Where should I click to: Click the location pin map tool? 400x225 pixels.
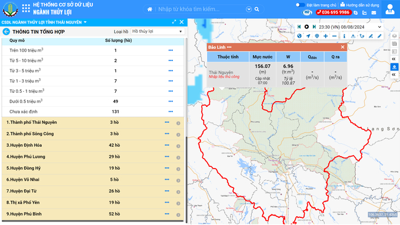[x=317, y=36]
